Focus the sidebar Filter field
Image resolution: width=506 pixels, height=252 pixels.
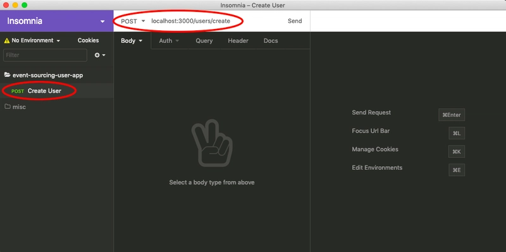(x=45, y=55)
